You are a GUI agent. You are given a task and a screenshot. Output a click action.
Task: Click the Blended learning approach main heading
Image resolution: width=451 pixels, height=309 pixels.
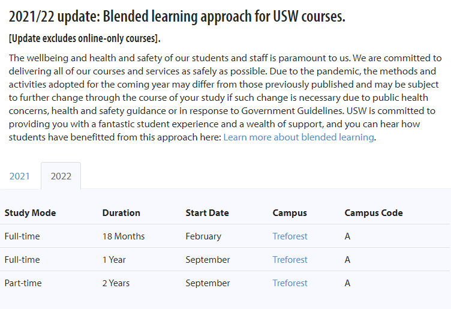point(177,16)
